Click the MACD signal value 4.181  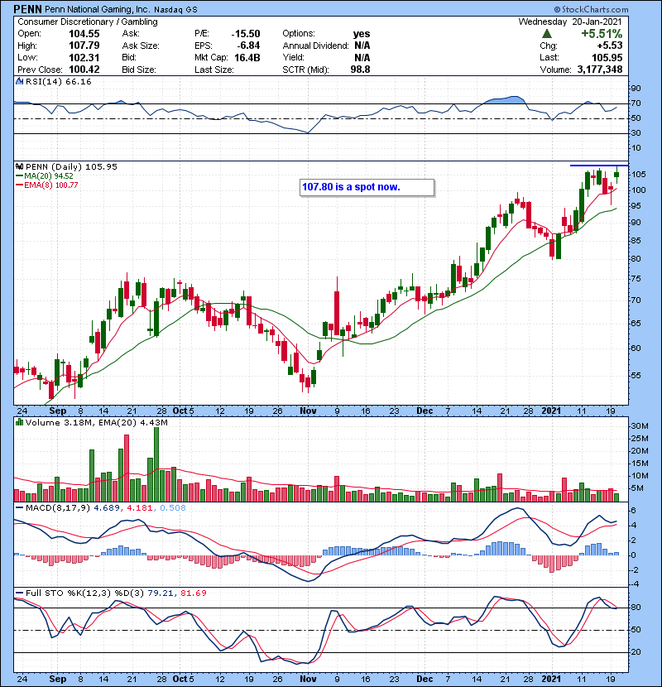140,508
